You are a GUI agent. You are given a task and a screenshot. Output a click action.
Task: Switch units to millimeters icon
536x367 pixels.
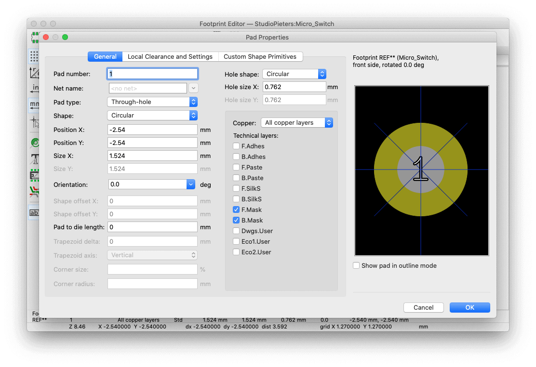pyautogui.click(x=34, y=105)
